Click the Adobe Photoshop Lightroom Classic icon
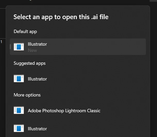The image size is (157, 137). coord(19,110)
